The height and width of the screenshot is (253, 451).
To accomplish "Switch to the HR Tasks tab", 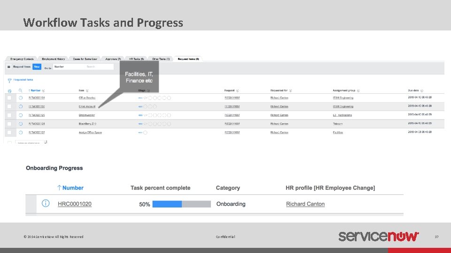I will point(135,59).
